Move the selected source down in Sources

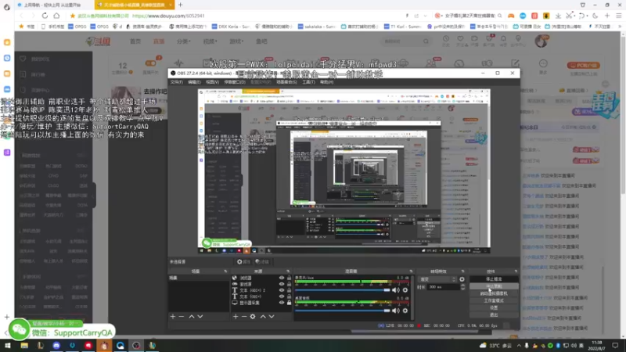pos(272,317)
